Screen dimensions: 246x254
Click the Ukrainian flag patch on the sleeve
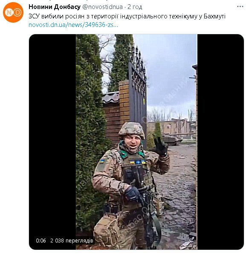(x=102, y=161)
